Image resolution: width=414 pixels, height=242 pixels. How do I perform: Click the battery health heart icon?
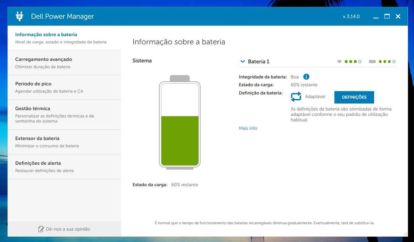(339, 62)
